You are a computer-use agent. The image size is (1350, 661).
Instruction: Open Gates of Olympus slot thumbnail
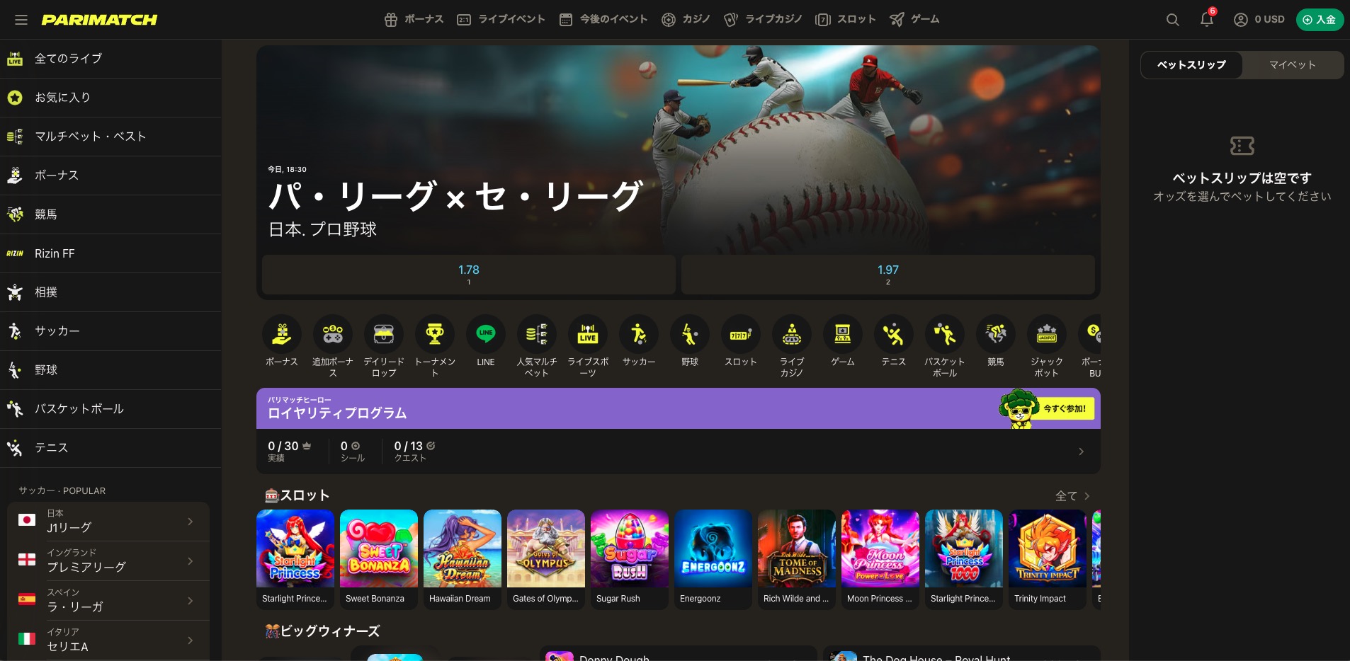[x=546, y=548]
